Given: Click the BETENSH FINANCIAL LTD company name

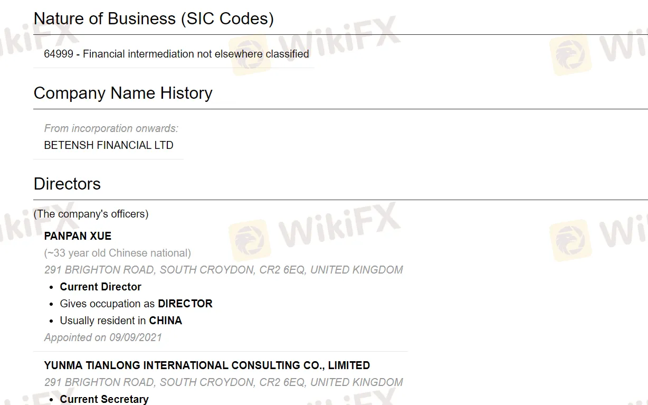Looking at the screenshot, I should [x=109, y=145].
